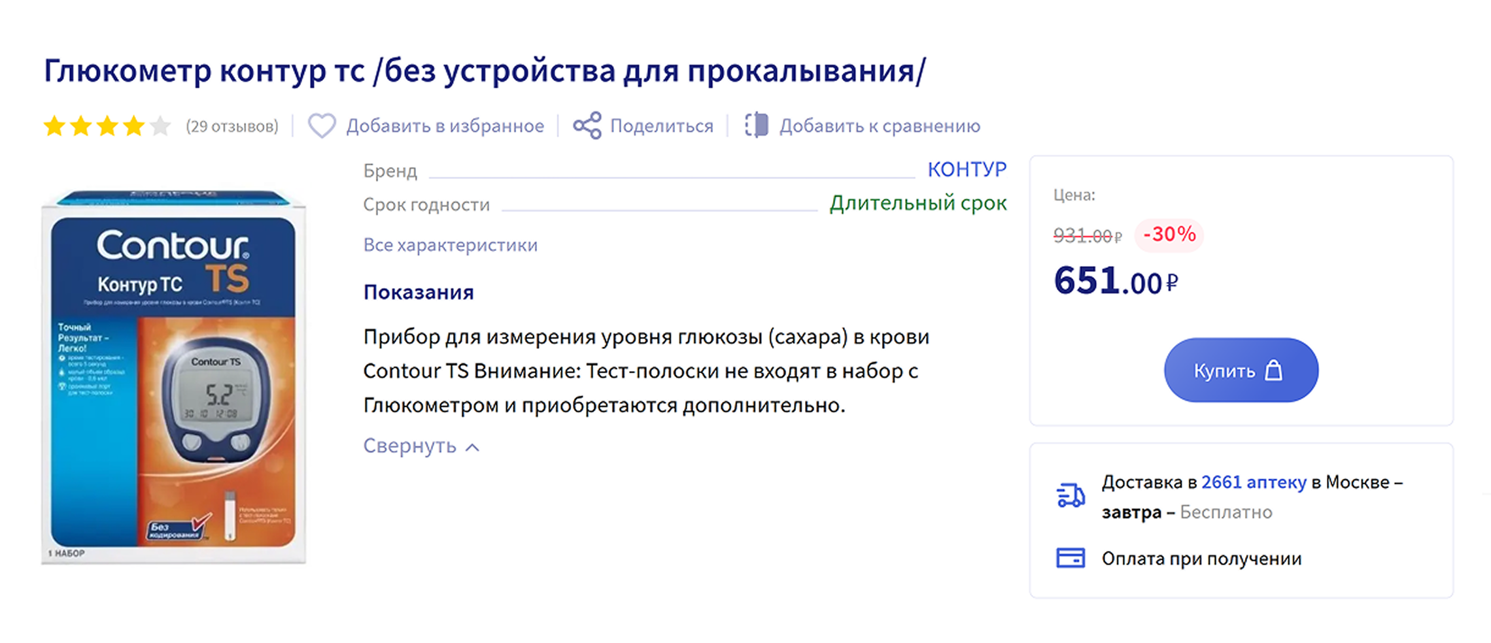Click the Срок годности label
Screen dimensions: 1491x643
pyautogui.click(x=426, y=205)
